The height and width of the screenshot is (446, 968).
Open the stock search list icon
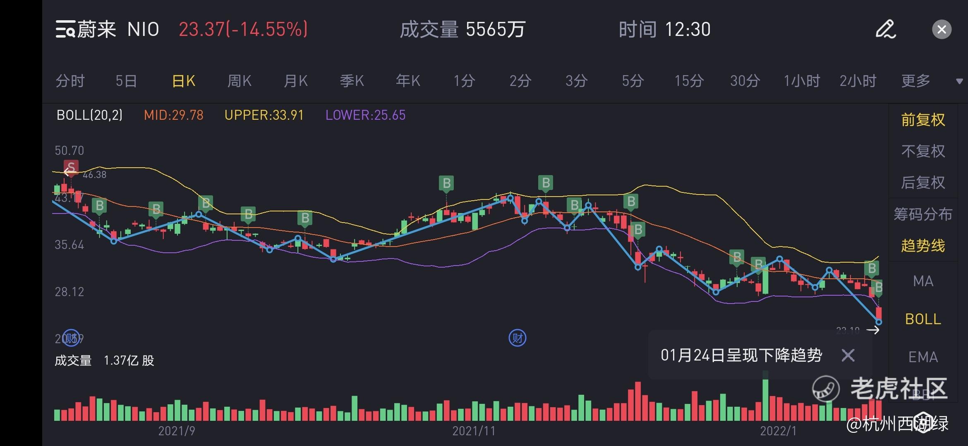tap(65, 29)
